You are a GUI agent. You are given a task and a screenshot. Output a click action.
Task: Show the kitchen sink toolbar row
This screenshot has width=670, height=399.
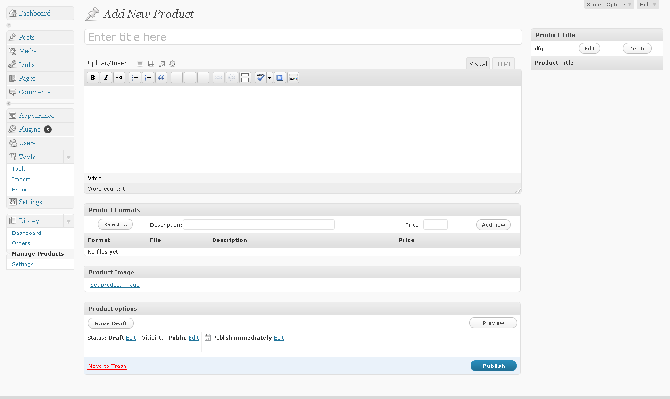[x=293, y=78]
